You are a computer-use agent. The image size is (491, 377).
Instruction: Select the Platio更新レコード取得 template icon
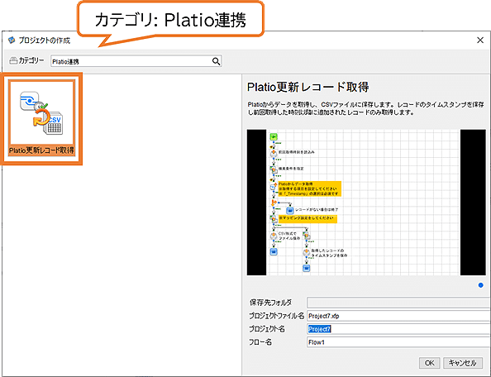pos(41,118)
